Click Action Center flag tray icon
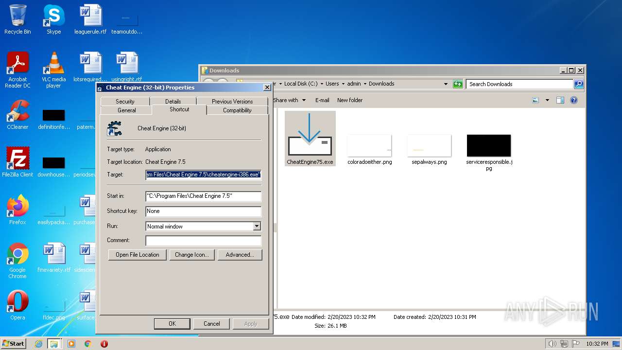Screen dimensions: 622x350 575,344
